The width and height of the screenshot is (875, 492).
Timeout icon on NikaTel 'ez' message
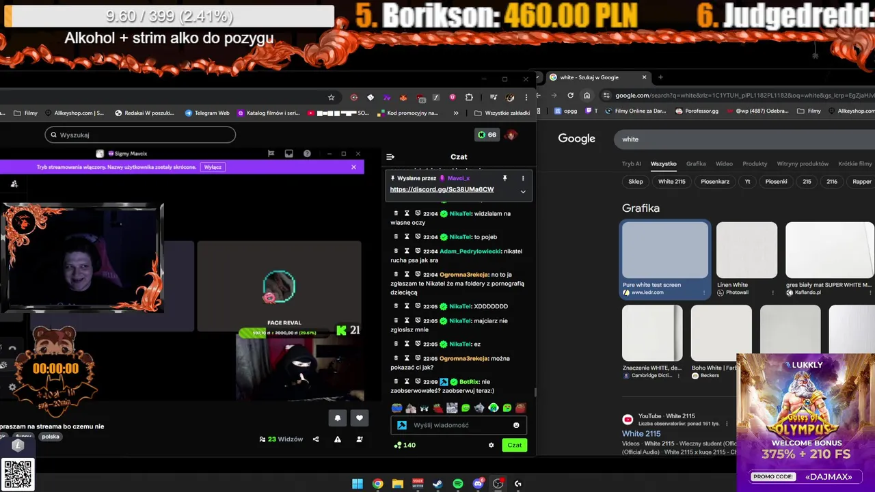[407, 344]
